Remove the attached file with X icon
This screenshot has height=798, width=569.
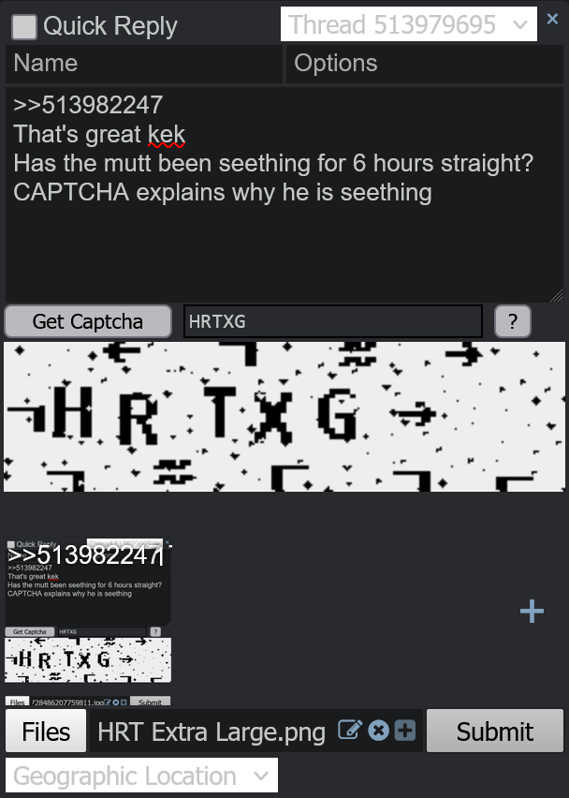[378, 731]
